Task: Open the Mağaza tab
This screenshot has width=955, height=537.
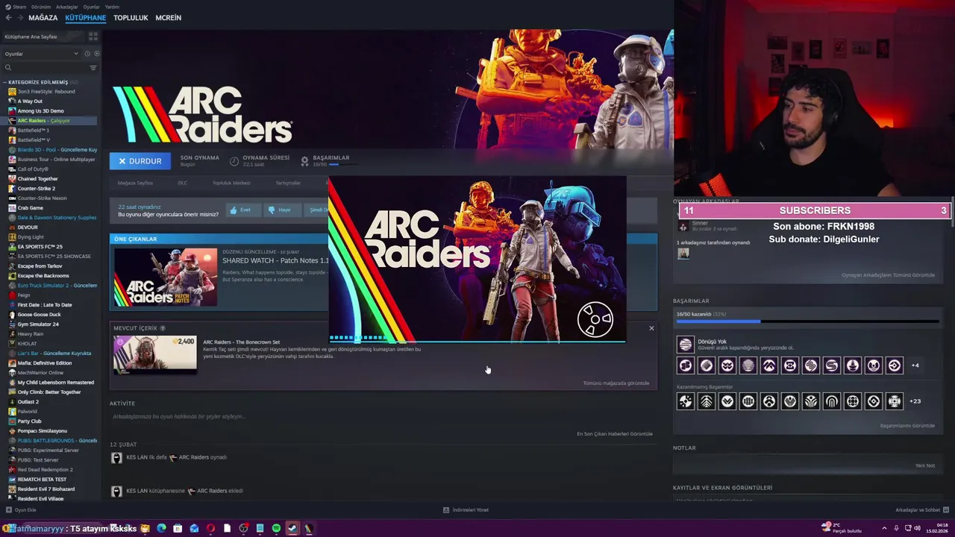Action: coord(43,17)
